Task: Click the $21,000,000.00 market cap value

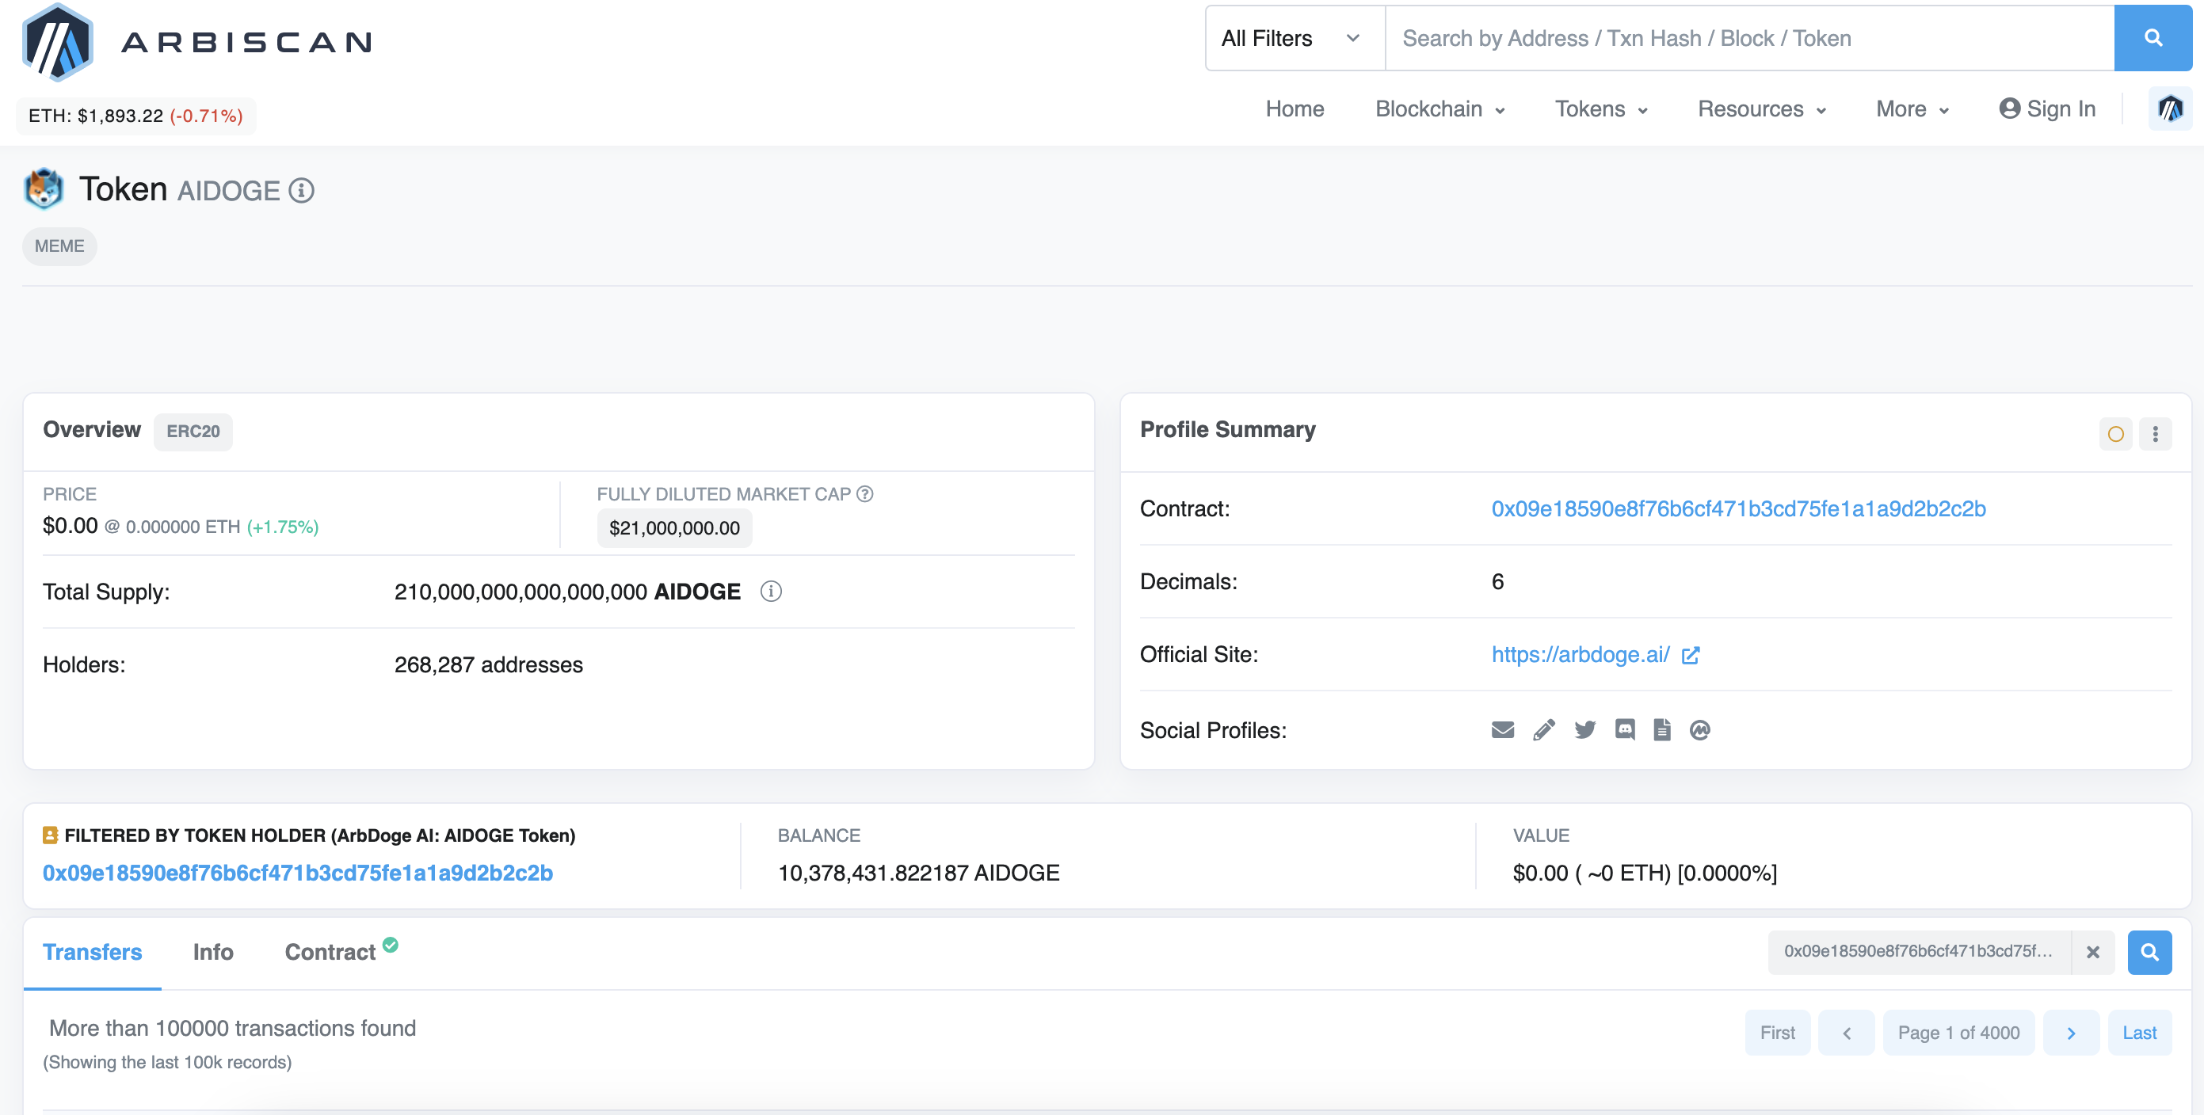Action: [x=674, y=528]
